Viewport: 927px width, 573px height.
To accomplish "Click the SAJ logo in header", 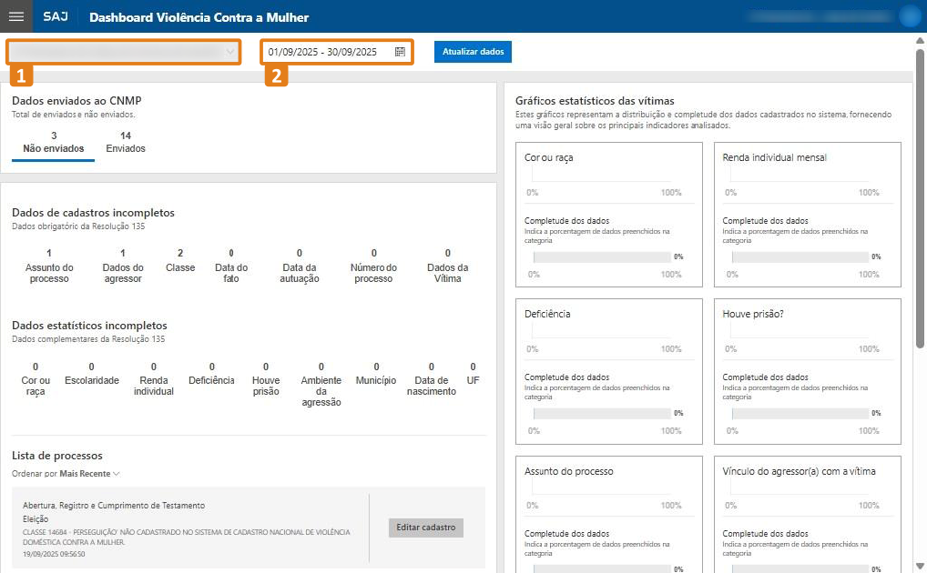I will tap(56, 17).
